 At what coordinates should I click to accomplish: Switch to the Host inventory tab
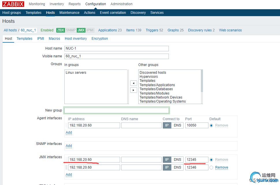click(x=76, y=39)
